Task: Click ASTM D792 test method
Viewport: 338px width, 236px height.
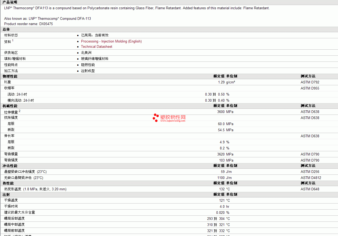Action: [310, 82]
